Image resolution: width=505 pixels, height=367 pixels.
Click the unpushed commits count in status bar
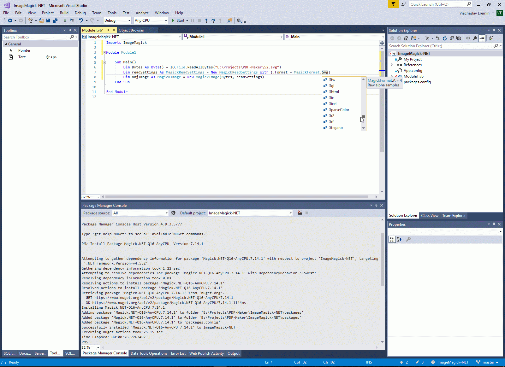(x=404, y=362)
